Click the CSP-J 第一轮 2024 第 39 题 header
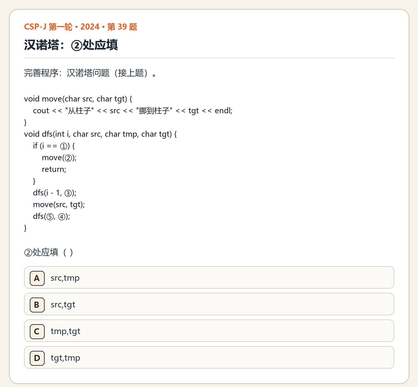The height and width of the screenshot is (387, 418). (81, 27)
